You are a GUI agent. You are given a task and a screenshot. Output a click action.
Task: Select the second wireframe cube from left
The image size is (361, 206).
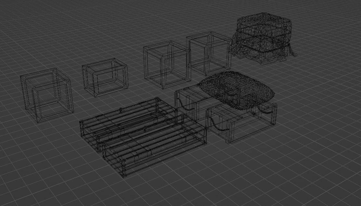(x=105, y=77)
